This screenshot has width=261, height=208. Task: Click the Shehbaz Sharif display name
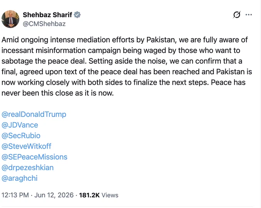tap(48, 15)
